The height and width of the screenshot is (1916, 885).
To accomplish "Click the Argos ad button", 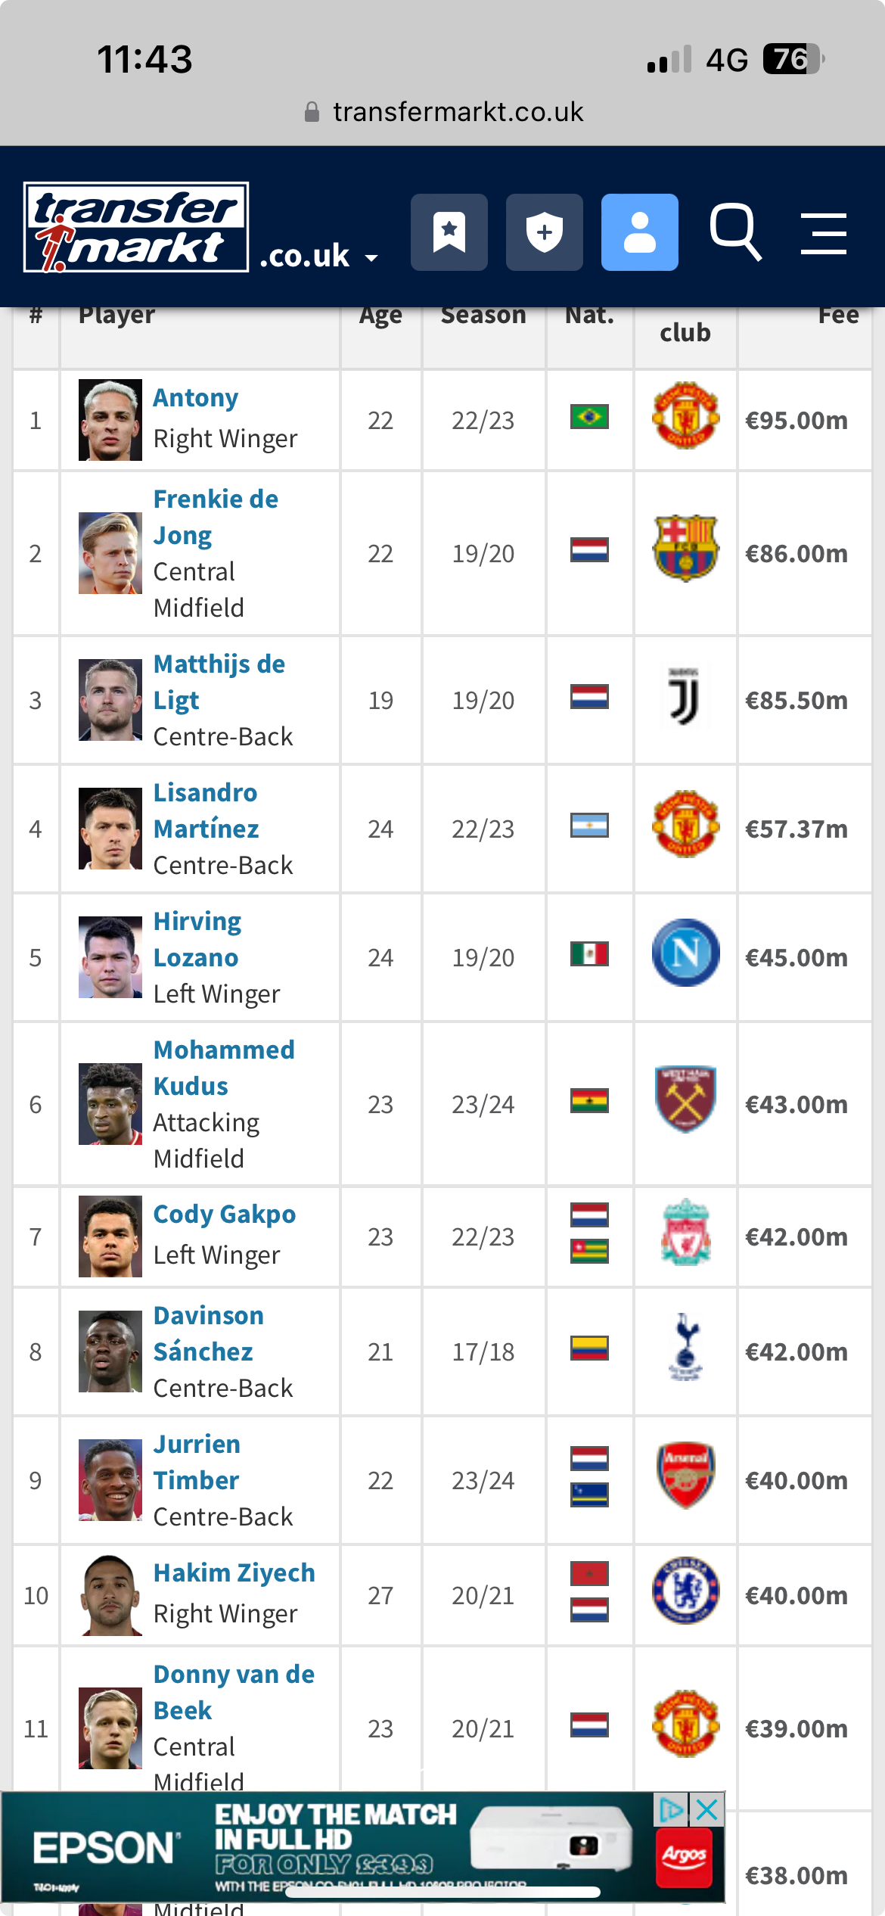I will [x=685, y=1858].
